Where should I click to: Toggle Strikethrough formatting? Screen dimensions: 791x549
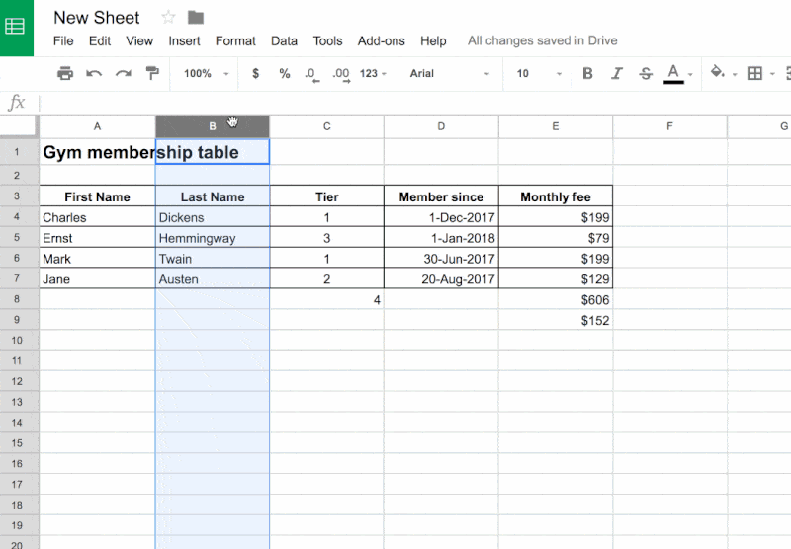(646, 74)
